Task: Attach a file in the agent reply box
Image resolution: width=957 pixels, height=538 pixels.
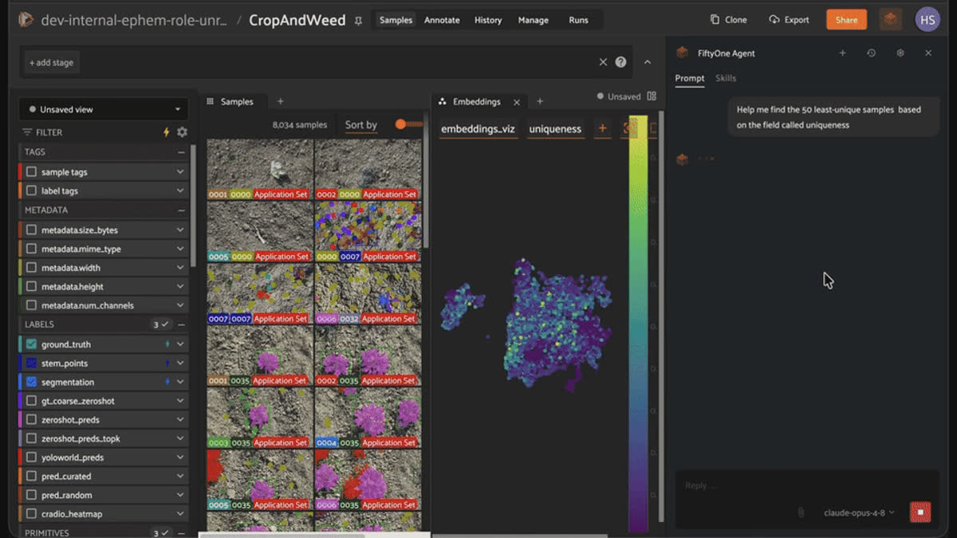Action: (x=801, y=512)
